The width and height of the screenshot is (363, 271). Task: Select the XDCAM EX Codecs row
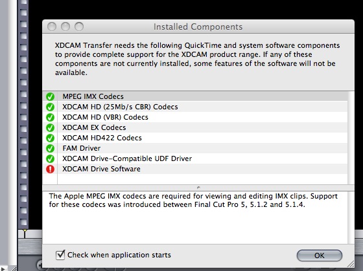click(x=195, y=127)
